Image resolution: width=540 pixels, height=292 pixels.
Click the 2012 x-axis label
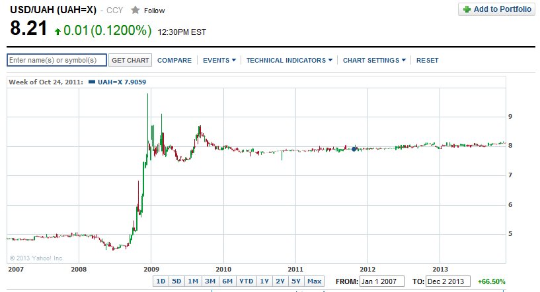[x=367, y=269]
